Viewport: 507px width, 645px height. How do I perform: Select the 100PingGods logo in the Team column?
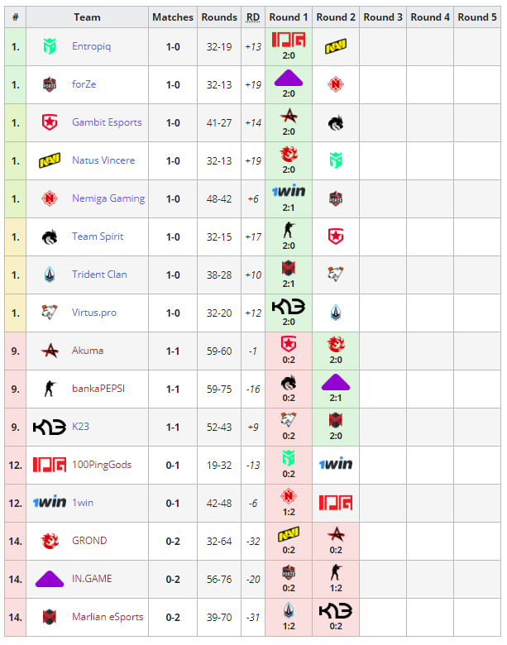point(50,465)
